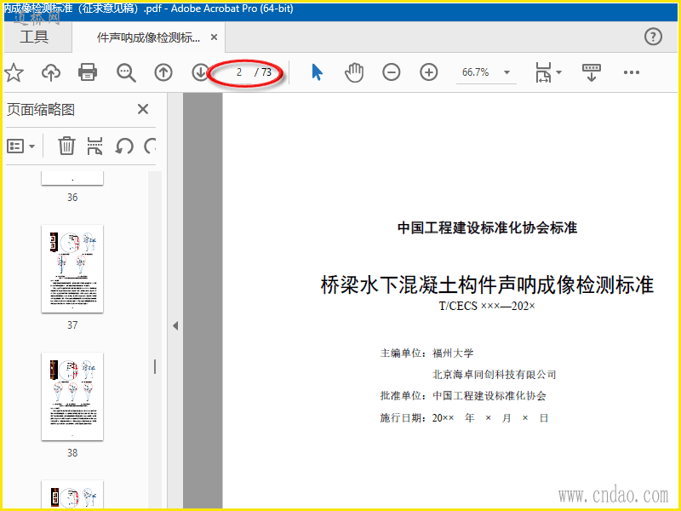Click the current page number field

pos(239,72)
